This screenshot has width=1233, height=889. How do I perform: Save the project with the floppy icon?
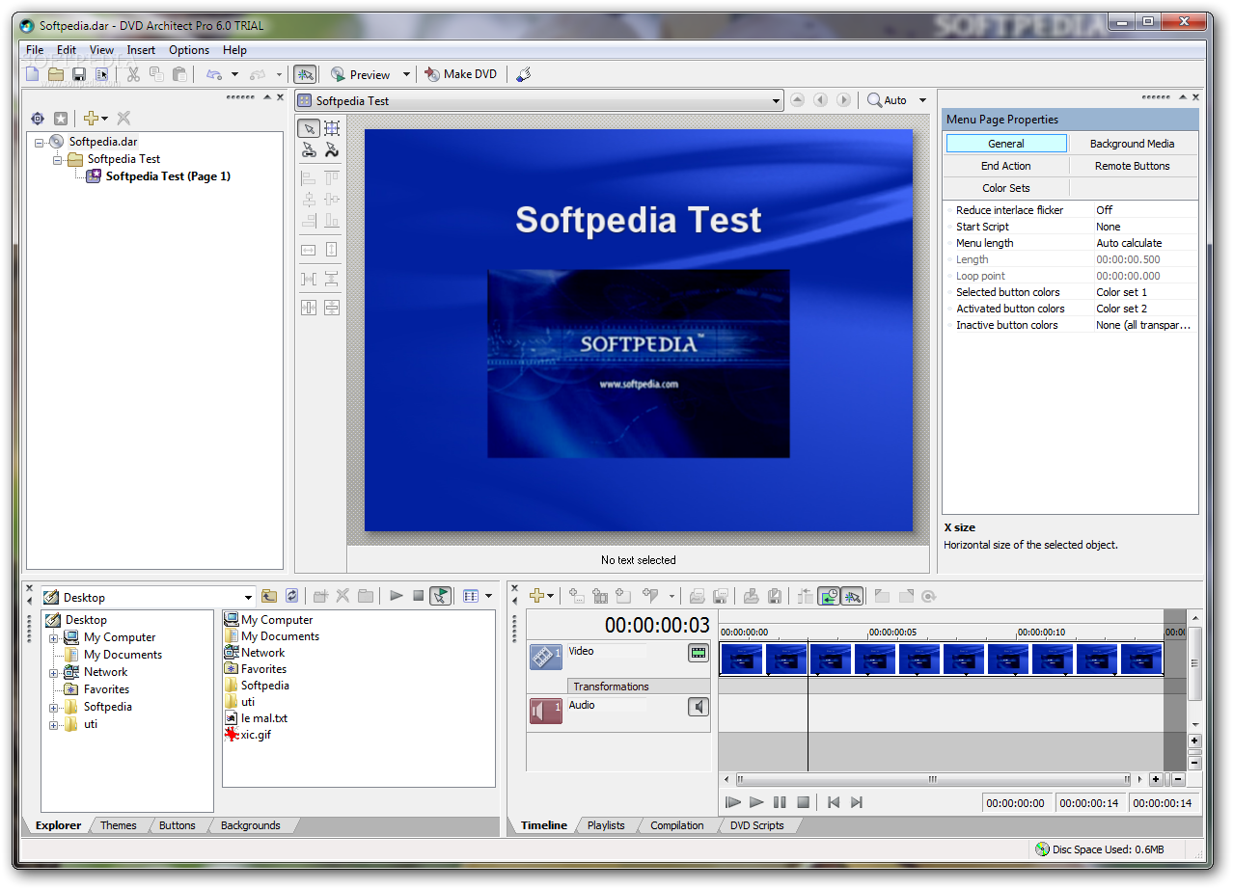tap(79, 74)
